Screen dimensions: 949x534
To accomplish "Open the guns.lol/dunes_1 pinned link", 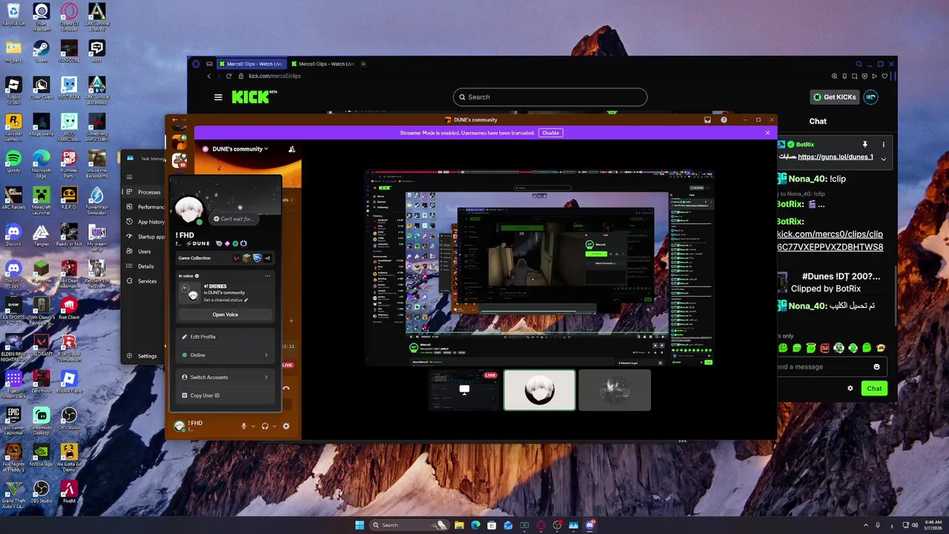I will [x=836, y=157].
